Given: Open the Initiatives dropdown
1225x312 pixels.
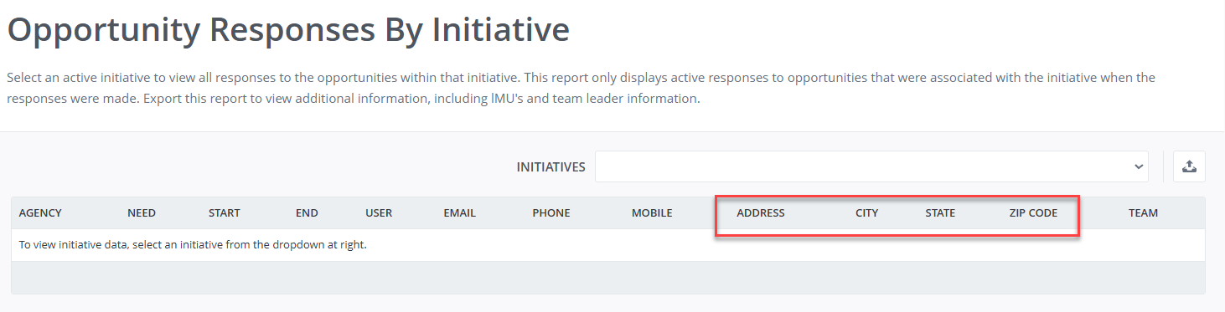Looking at the screenshot, I should click(x=871, y=166).
